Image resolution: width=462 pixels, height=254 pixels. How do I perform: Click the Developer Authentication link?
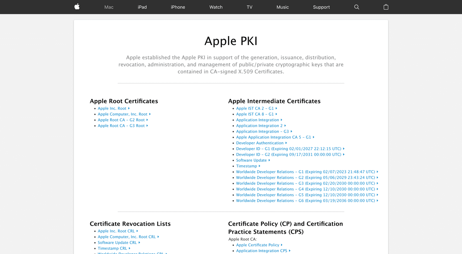click(x=259, y=143)
